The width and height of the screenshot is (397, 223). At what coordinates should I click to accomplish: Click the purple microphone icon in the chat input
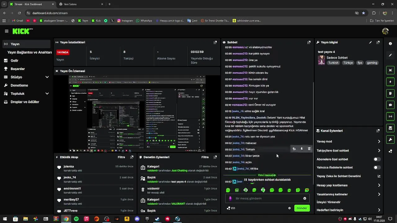[230, 199]
